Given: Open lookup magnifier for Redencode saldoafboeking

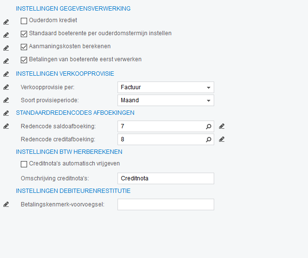Looking at the screenshot, I should pos(209,126).
